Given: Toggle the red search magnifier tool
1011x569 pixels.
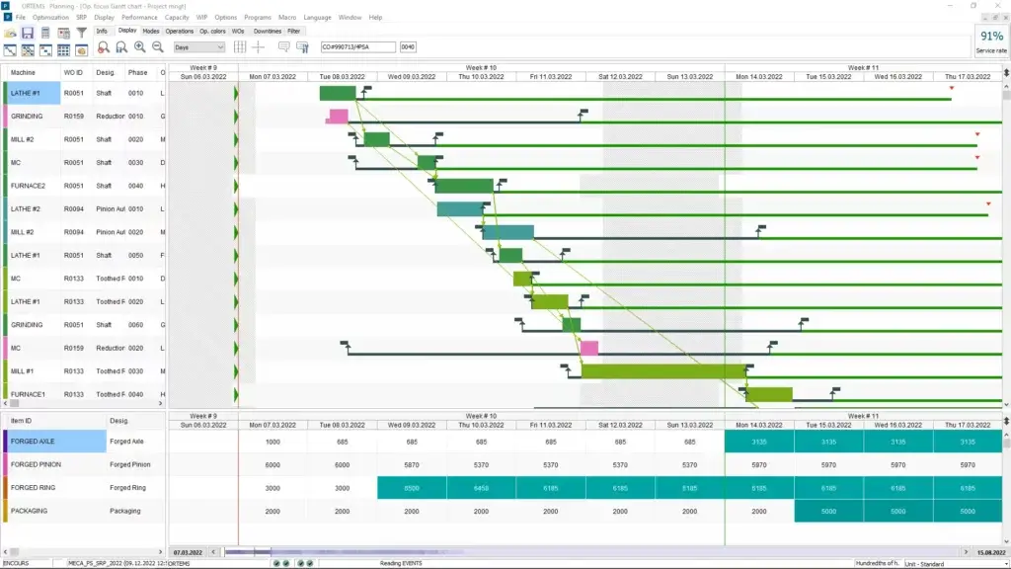Looking at the screenshot, I should pyautogui.click(x=102, y=46).
